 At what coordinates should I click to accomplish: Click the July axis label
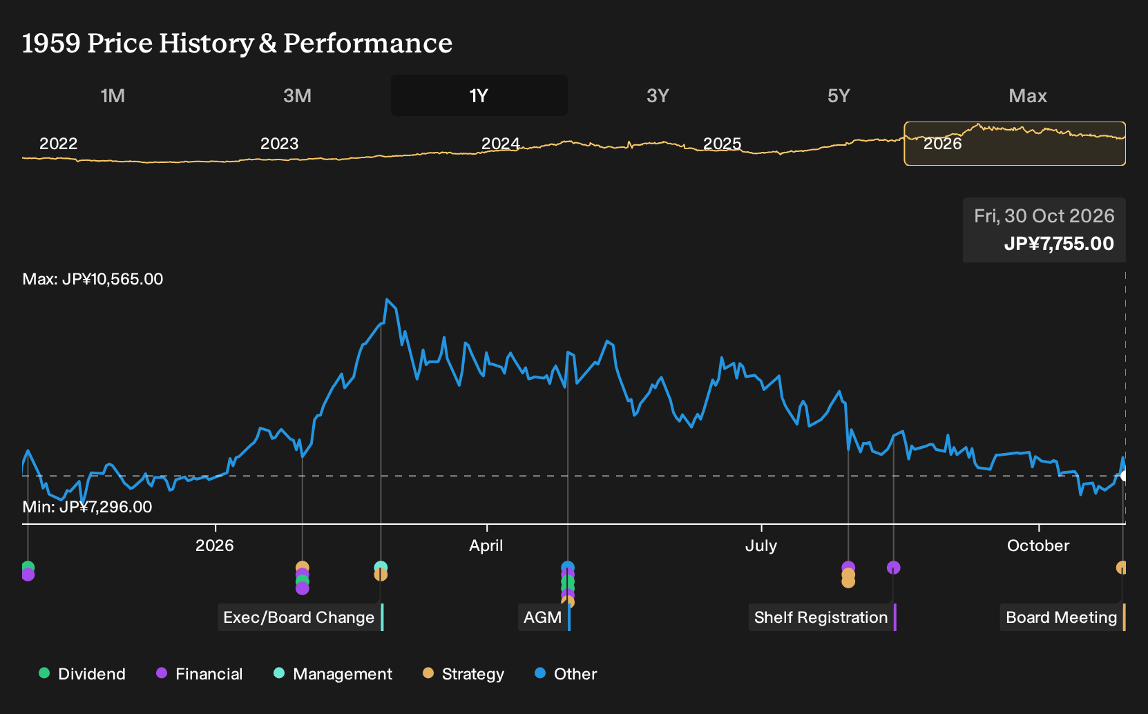[x=761, y=546]
